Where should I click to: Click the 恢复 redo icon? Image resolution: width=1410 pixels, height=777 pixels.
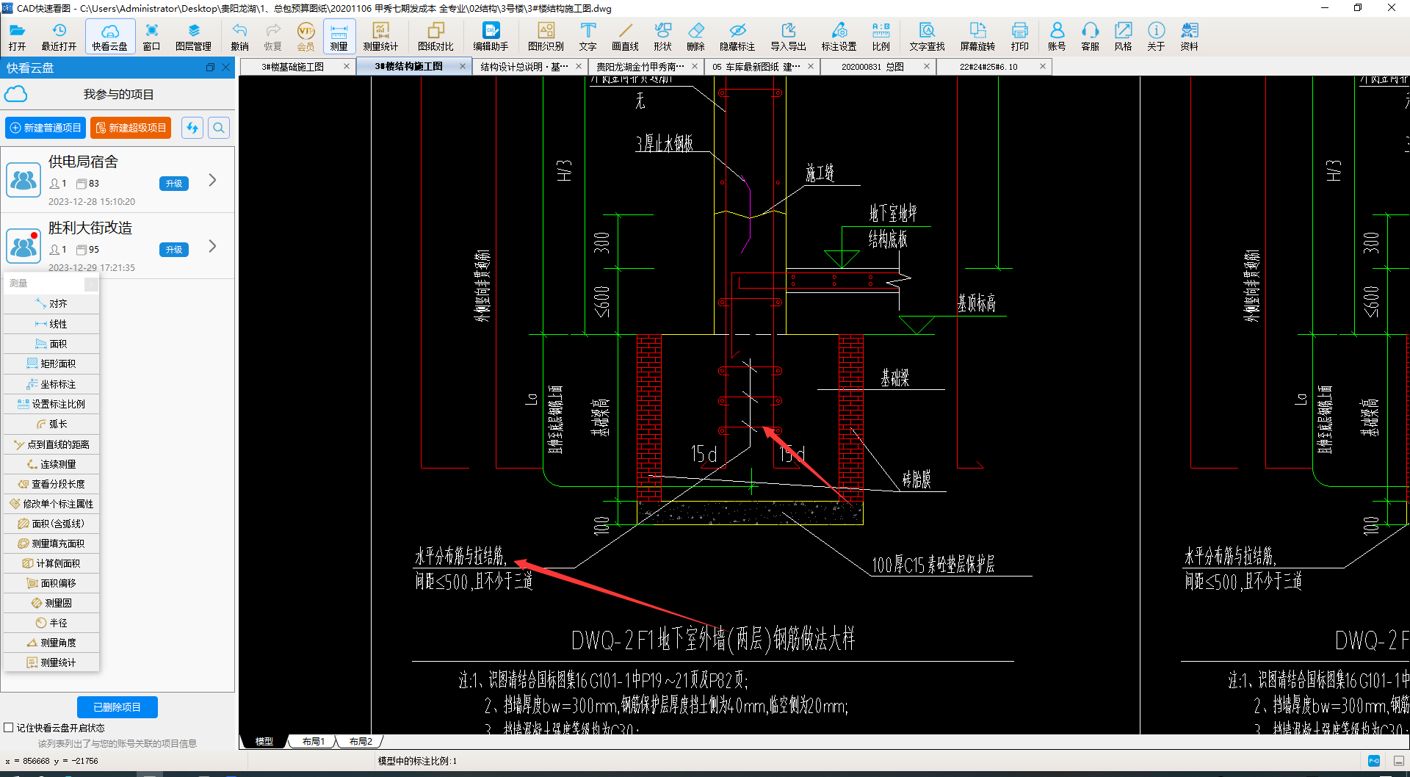pyautogui.click(x=272, y=36)
